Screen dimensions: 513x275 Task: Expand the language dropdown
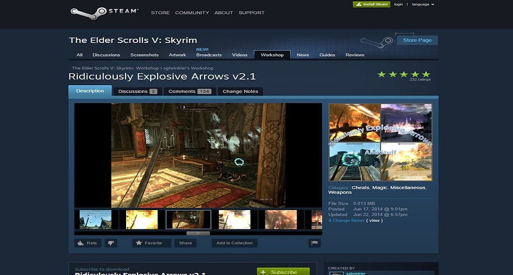(x=423, y=4)
